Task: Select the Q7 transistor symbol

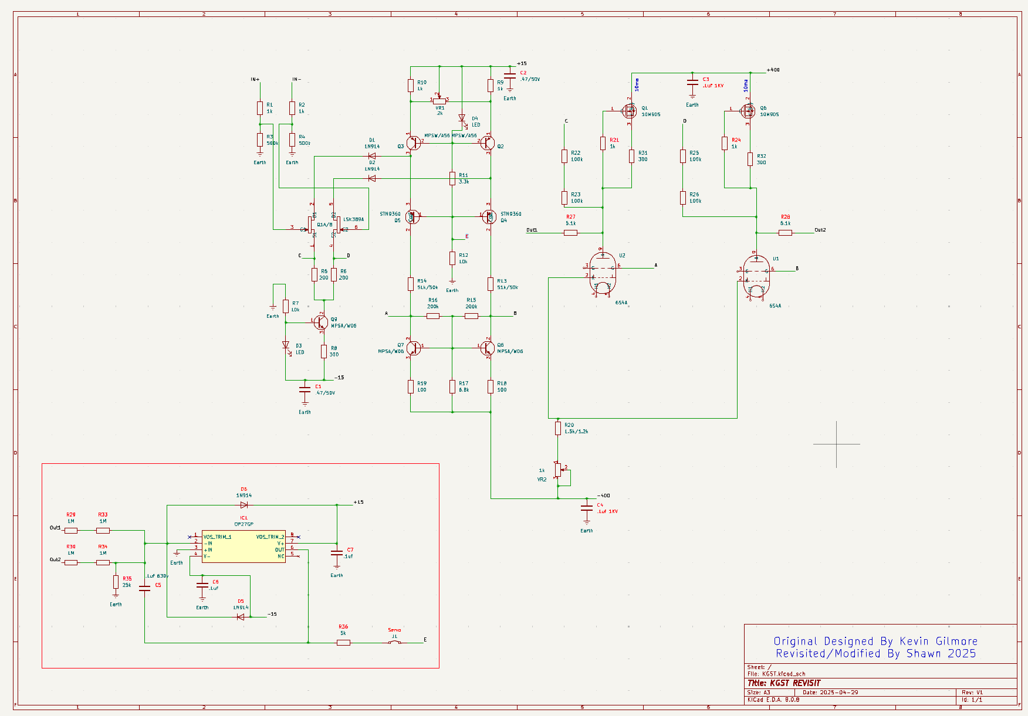Action: [x=413, y=348]
